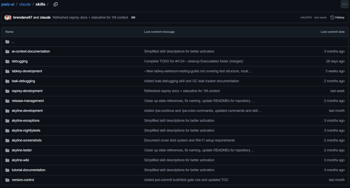Screen dimensions: 350x188
Task: Click folder icon for osprey-development
Action: 7,91
